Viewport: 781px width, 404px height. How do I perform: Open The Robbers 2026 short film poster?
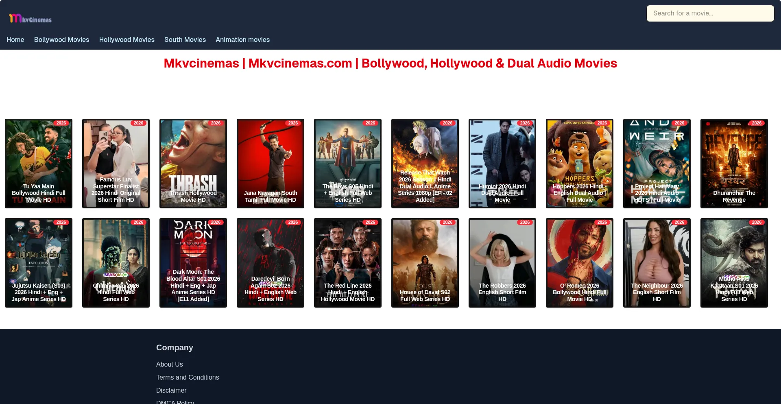tap(502, 263)
